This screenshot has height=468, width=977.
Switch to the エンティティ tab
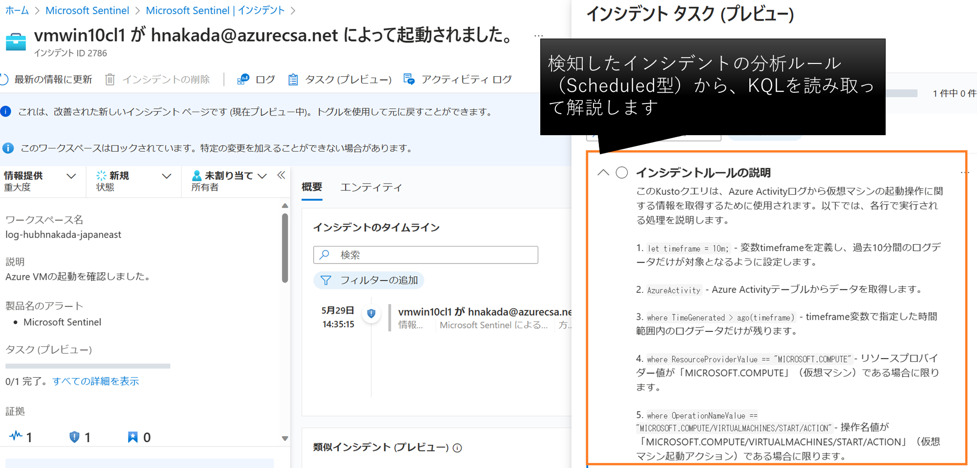pos(372,187)
